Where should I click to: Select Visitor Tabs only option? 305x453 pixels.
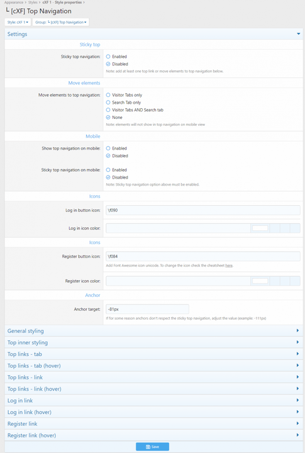click(x=108, y=95)
